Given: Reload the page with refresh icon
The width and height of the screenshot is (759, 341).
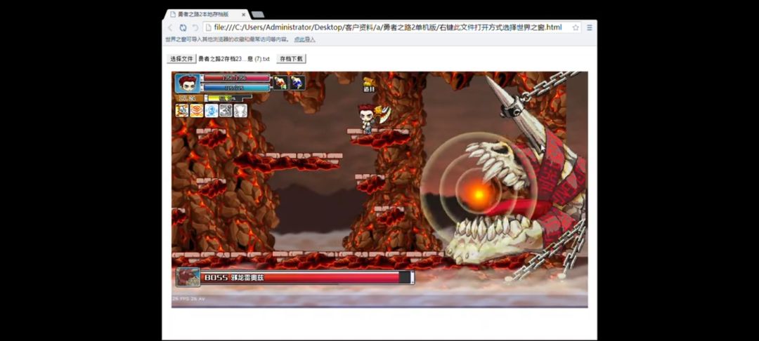Looking at the screenshot, I should tap(183, 27).
